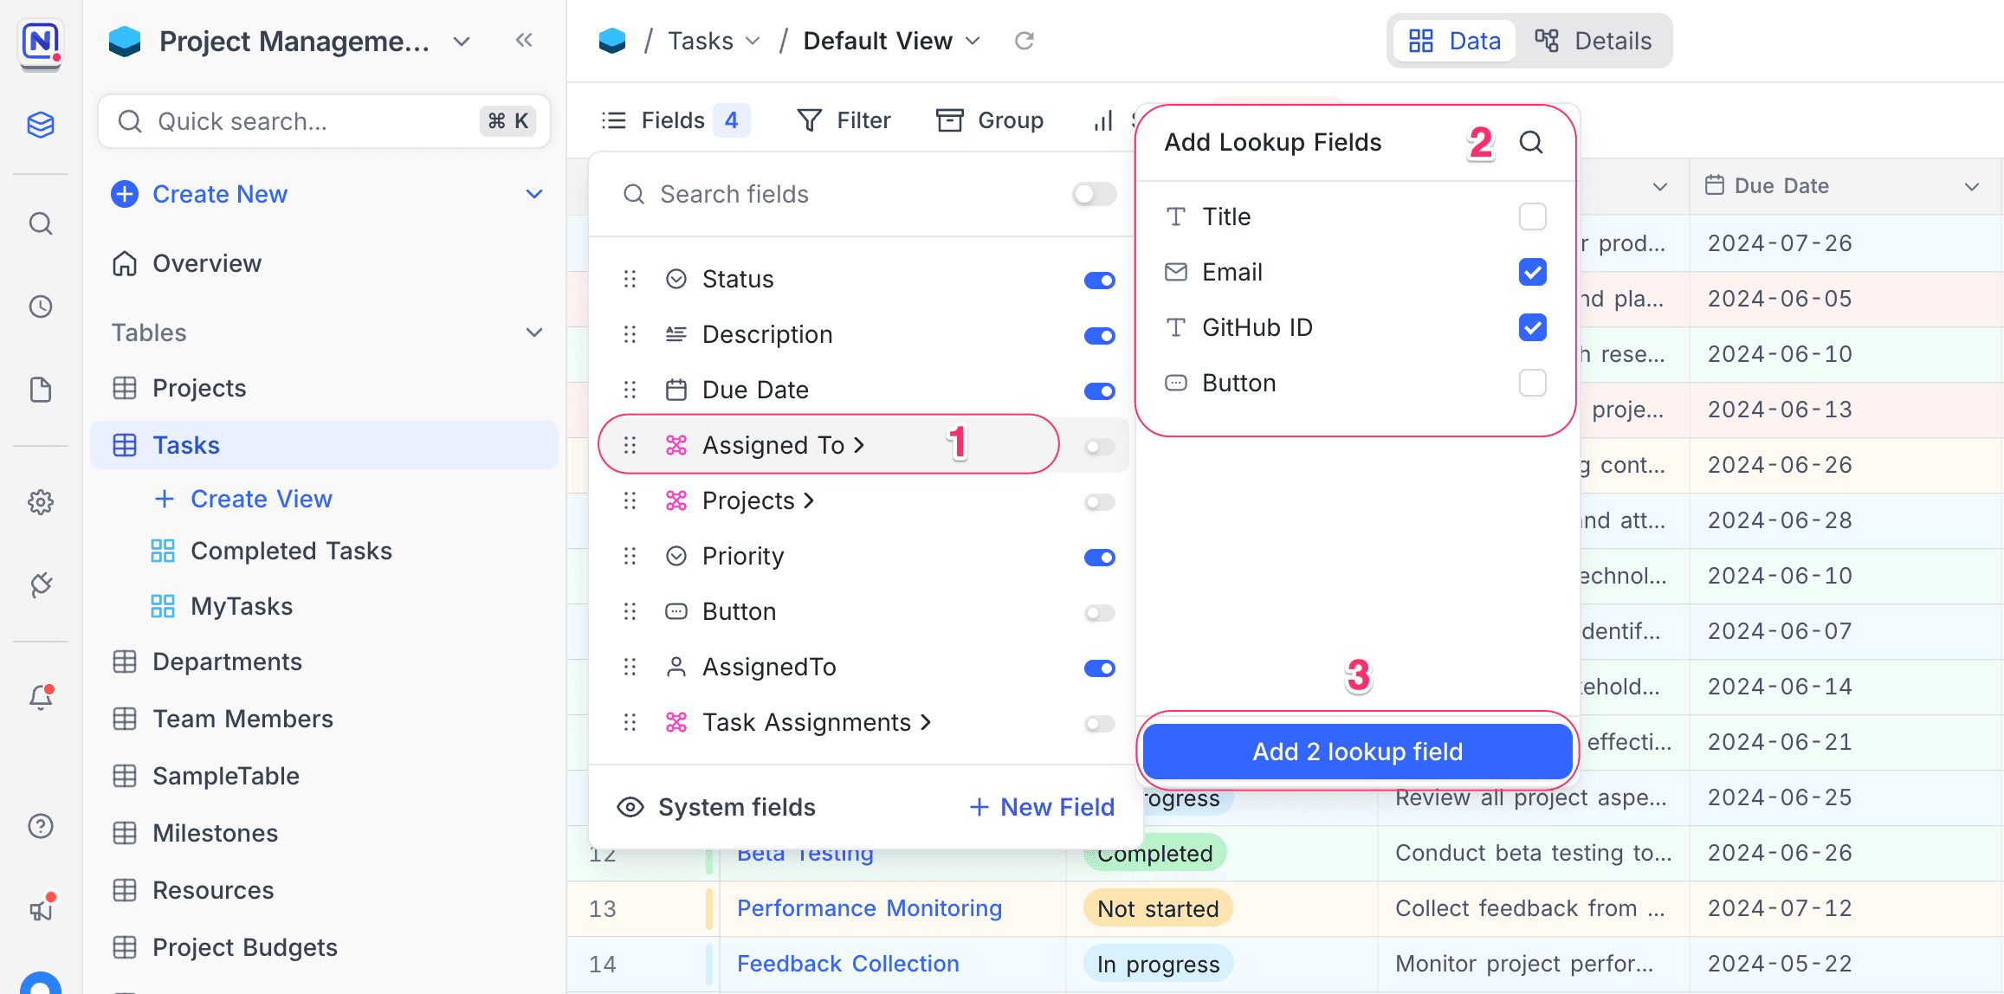This screenshot has height=994, width=2004.
Task: Open the Due Date column dropdown
Action: click(x=1972, y=185)
